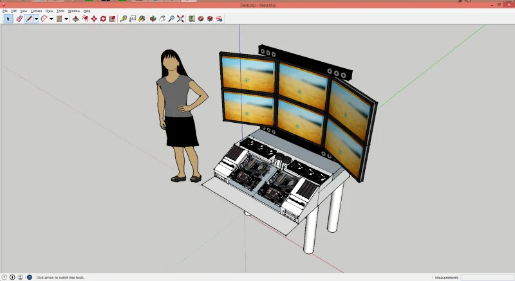This screenshot has width=515, height=281.
Task: Select the Offset tool
Action: pyautogui.click(x=85, y=19)
